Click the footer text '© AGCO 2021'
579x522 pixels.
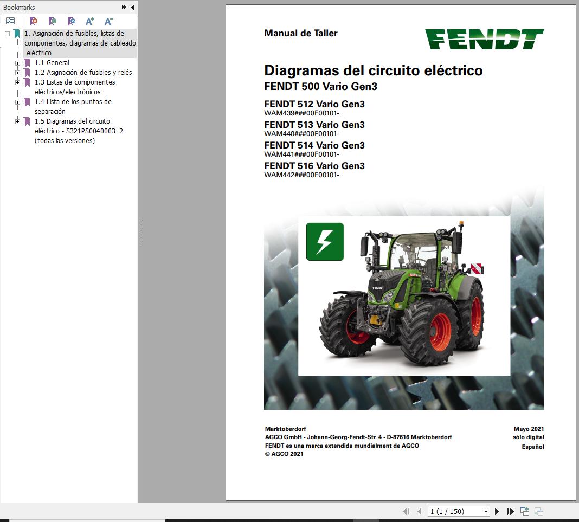(284, 454)
